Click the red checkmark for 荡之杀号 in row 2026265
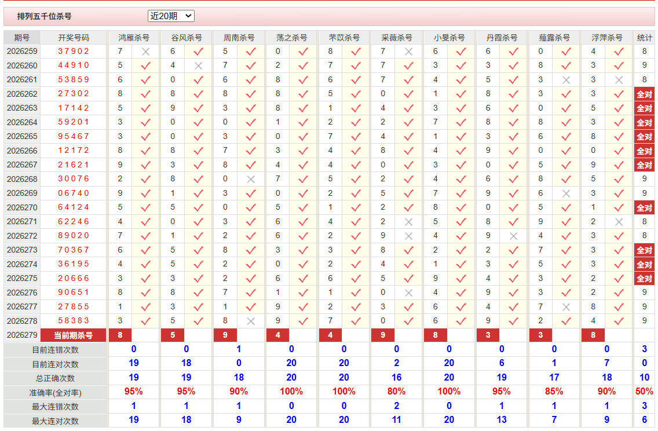This screenshot has width=658, height=431. coord(303,137)
